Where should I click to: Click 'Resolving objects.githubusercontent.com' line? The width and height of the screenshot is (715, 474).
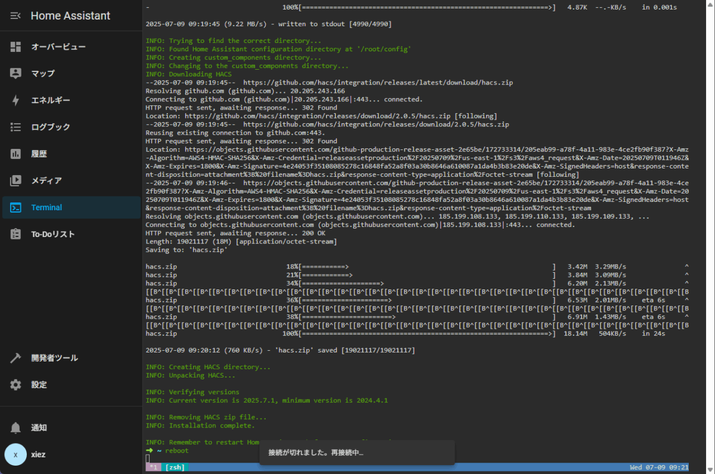coord(397,217)
